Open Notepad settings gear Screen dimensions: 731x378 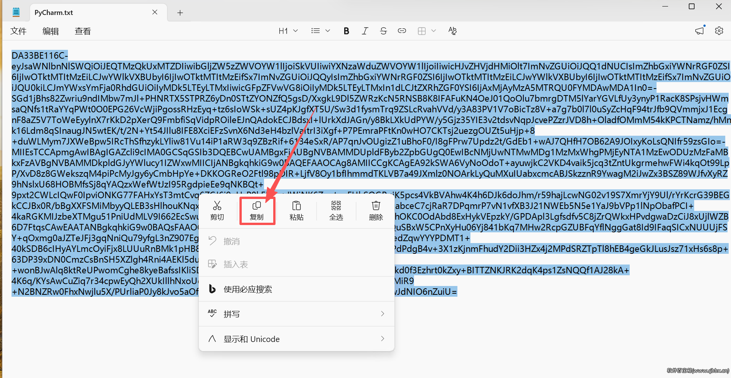pyautogui.click(x=719, y=31)
